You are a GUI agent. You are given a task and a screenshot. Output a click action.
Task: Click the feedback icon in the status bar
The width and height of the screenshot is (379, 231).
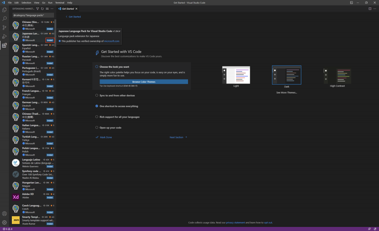click(369, 229)
